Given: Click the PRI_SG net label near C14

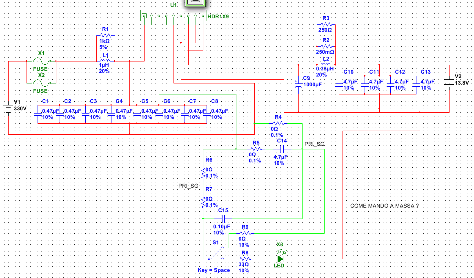Looking at the screenshot, I should (314, 144).
